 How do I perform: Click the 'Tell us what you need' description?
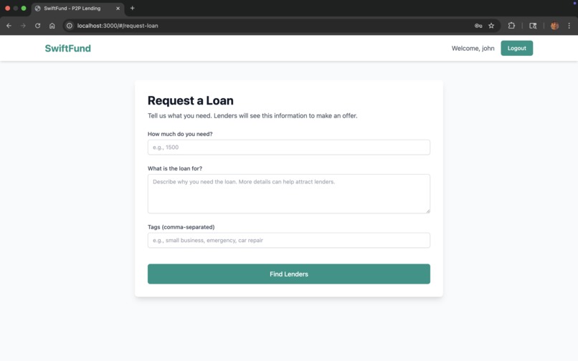[x=252, y=115]
